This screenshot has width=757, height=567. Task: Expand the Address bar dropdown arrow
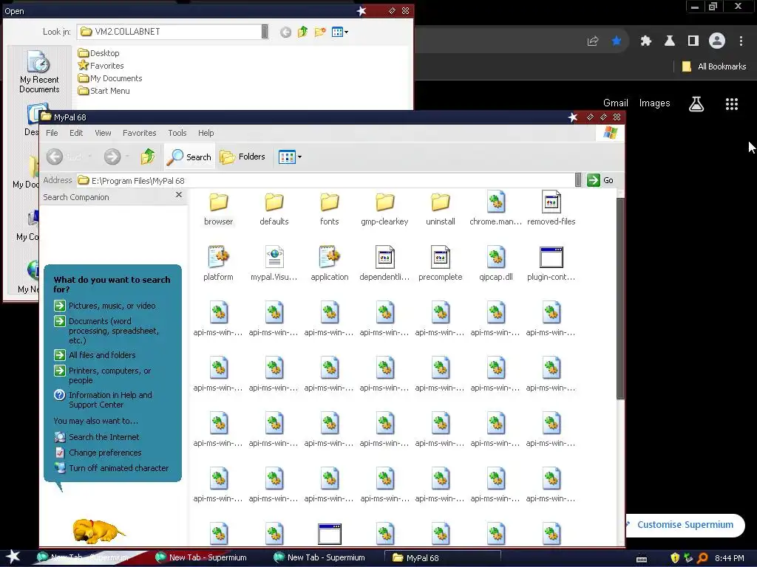point(578,180)
